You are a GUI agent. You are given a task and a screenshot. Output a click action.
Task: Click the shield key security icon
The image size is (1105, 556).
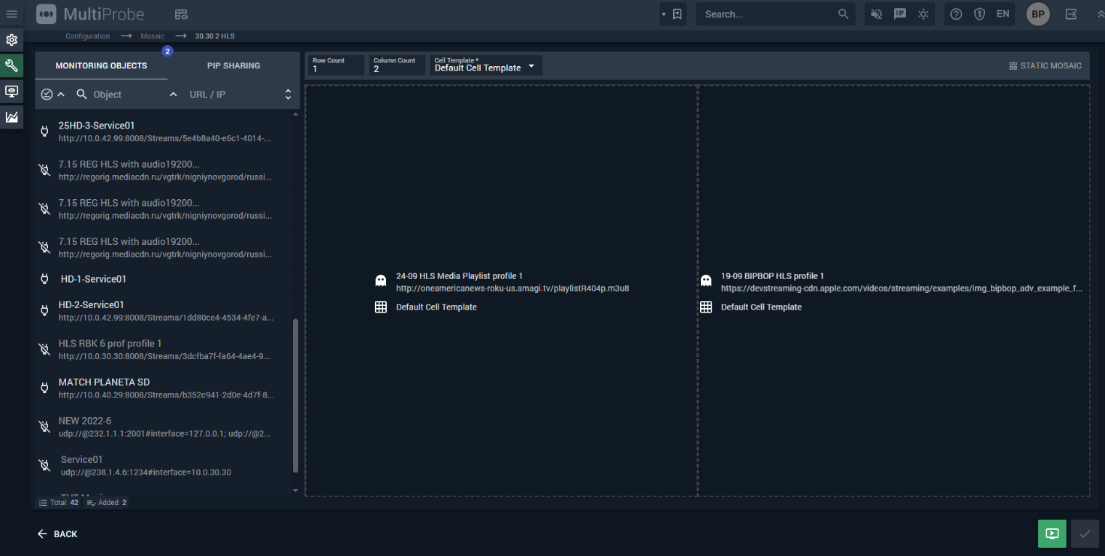tap(979, 14)
